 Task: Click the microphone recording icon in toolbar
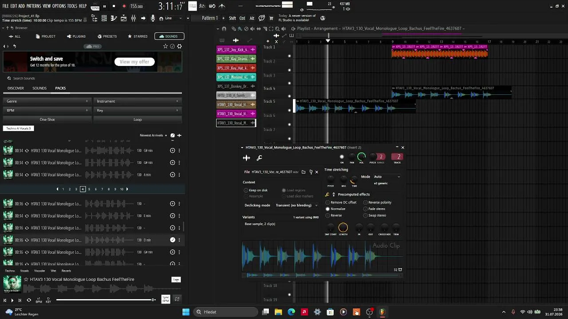pos(153,18)
